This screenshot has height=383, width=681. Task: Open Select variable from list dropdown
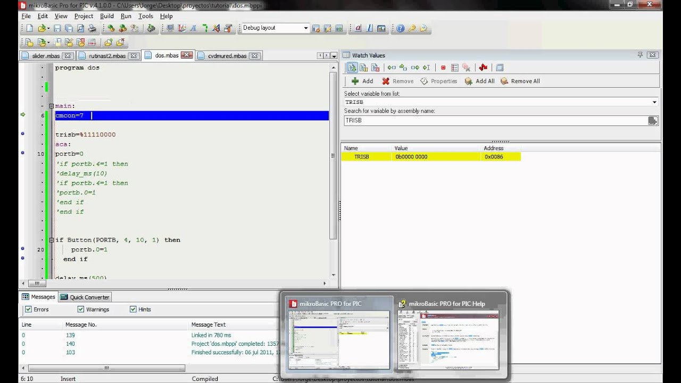tap(654, 102)
